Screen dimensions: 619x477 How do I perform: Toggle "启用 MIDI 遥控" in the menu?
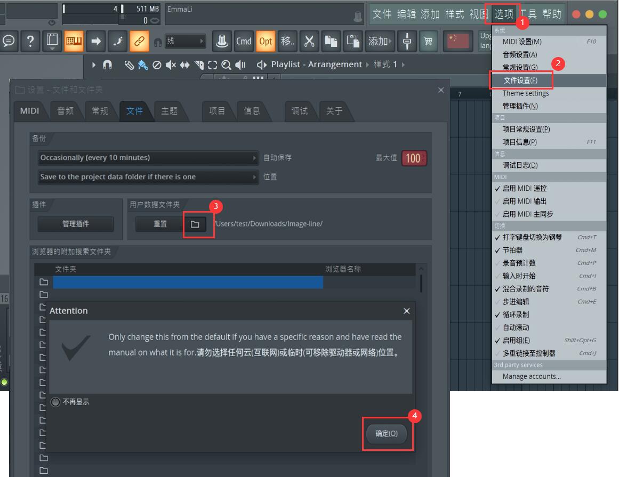[x=524, y=189]
